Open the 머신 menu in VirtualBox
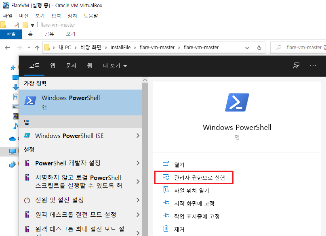 coord(24,16)
